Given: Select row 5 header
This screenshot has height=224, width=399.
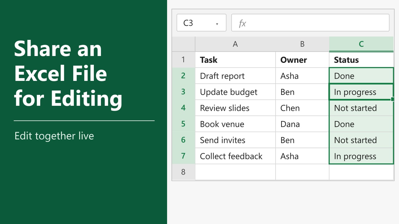Looking at the screenshot, I should pos(184,124).
